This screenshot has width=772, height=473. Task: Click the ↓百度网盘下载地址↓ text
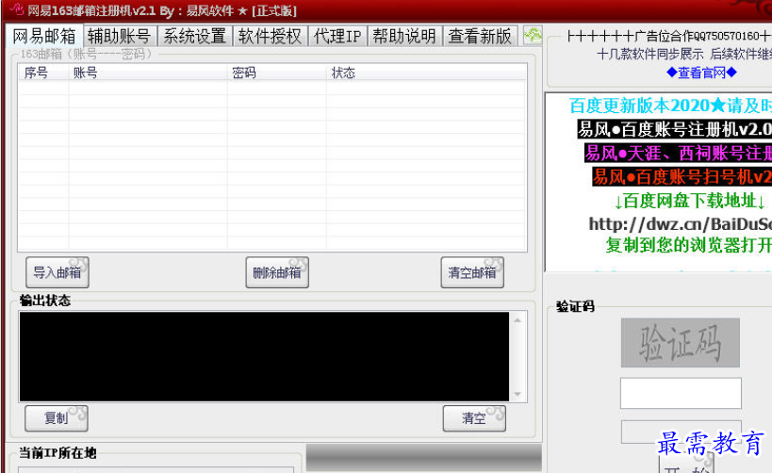[689, 201]
